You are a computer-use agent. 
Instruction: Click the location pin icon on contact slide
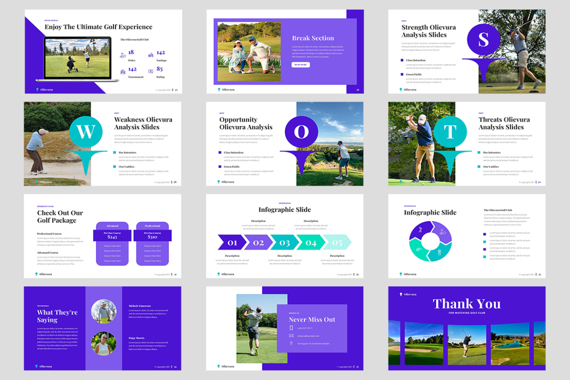pyautogui.click(x=292, y=343)
